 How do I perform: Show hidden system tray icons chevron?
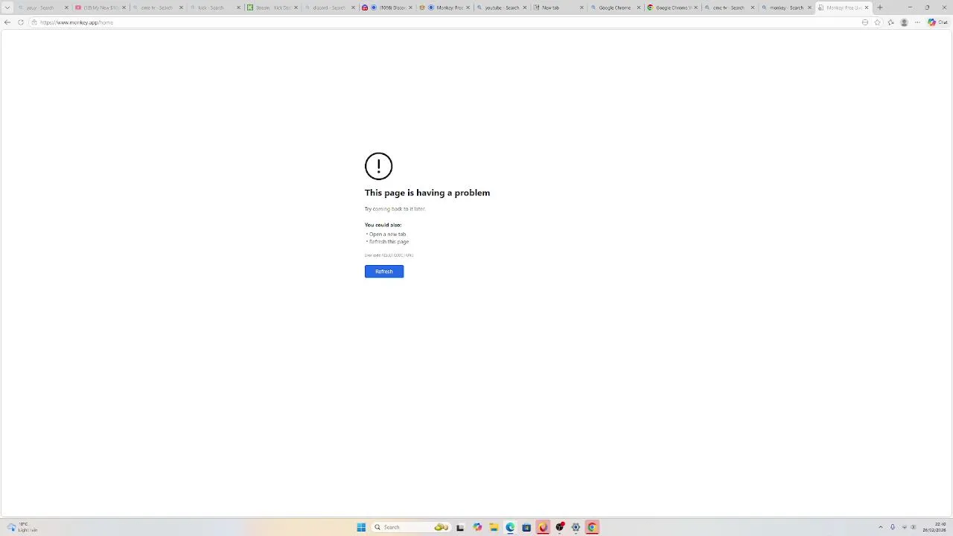(x=881, y=527)
